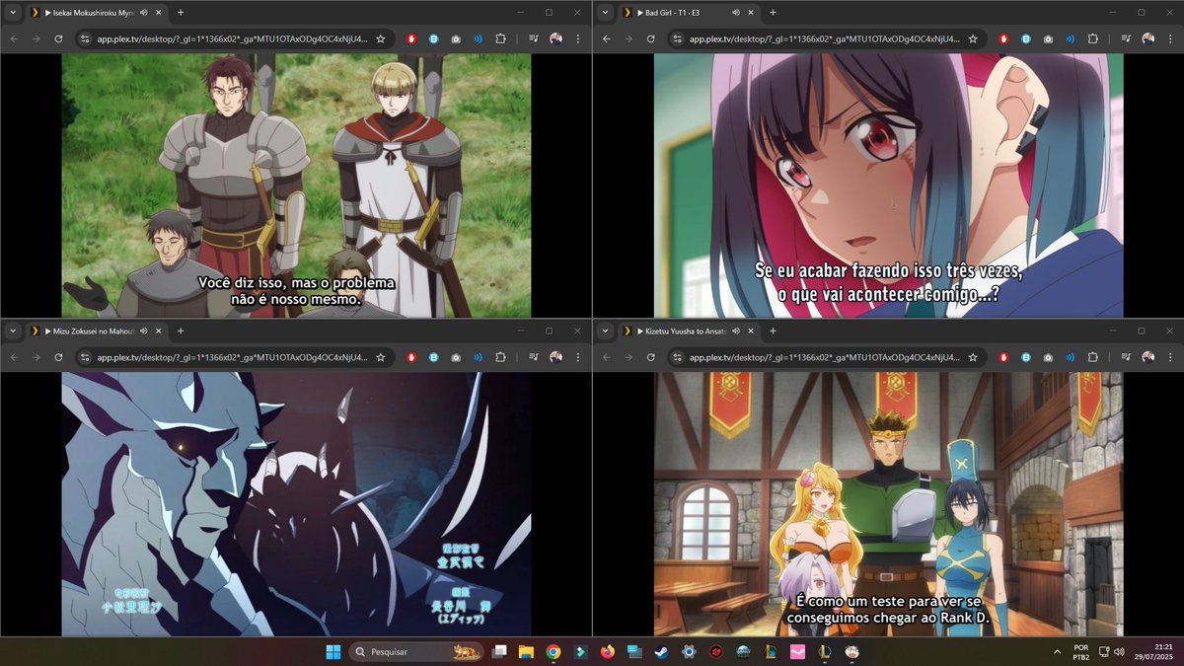Open red extension icon in Mizu Zokusei window
The width and height of the screenshot is (1184, 666).
(411, 357)
